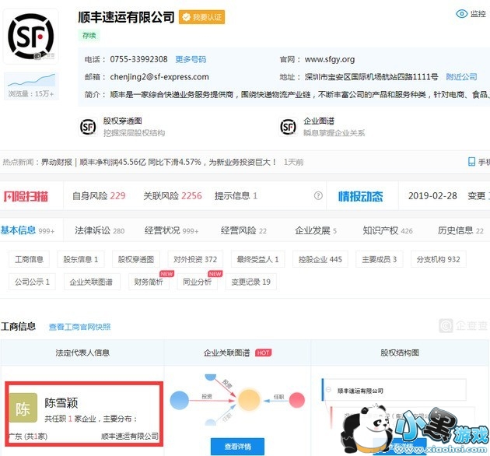Open the 附近公司 nearby companies link
This screenshot has width=490, height=456.
coord(461,77)
